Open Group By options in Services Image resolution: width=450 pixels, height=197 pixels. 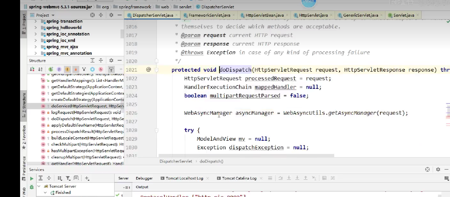tap(60, 178)
